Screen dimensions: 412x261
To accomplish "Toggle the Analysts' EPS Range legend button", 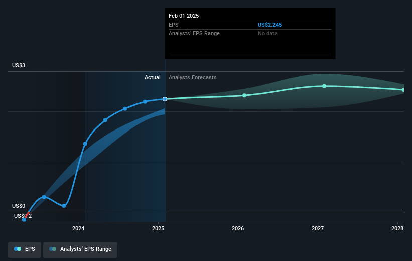I will tap(80, 249).
